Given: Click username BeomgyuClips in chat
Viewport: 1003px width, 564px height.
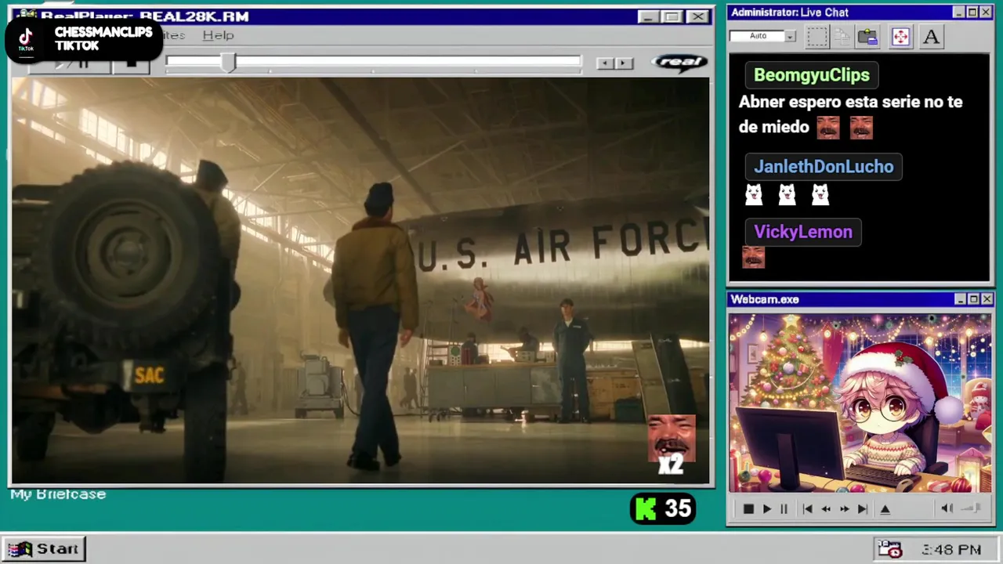Looking at the screenshot, I should coord(812,75).
